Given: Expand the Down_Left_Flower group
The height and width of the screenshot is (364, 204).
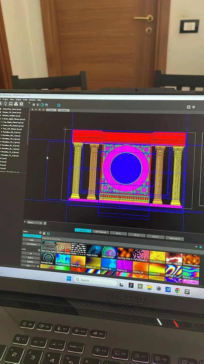Looking at the screenshot, I should (2, 126).
